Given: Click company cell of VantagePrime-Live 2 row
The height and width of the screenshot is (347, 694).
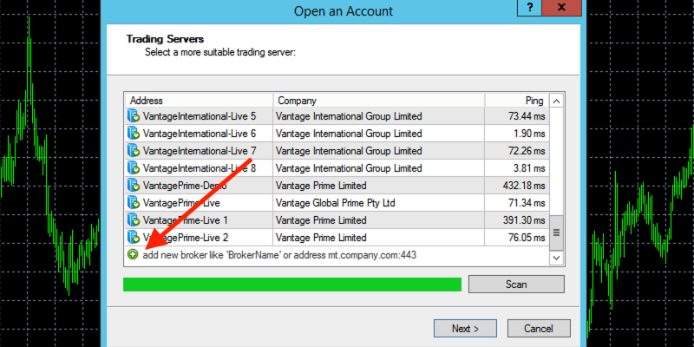Looking at the screenshot, I should (x=379, y=238).
